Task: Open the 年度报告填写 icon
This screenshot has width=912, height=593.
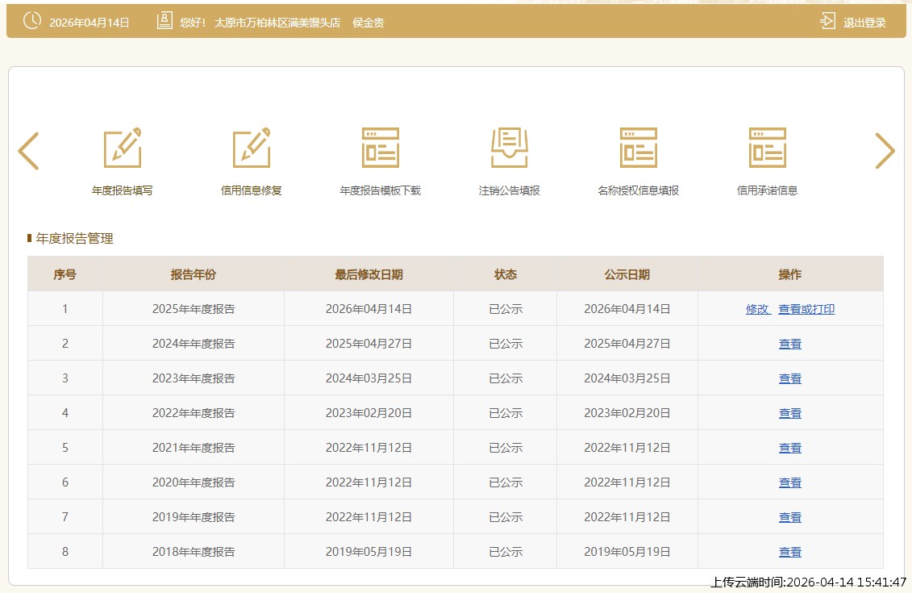Action: pos(123,148)
